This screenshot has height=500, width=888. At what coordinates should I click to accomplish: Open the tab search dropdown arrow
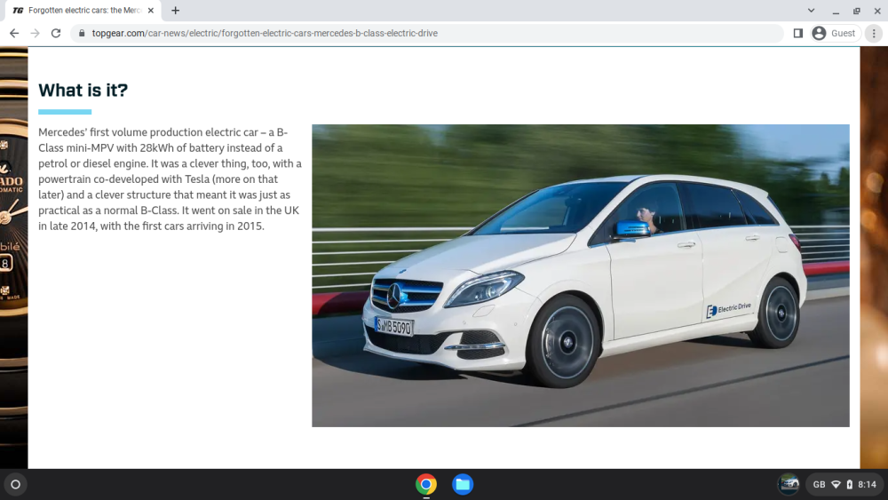tap(811, 10)
